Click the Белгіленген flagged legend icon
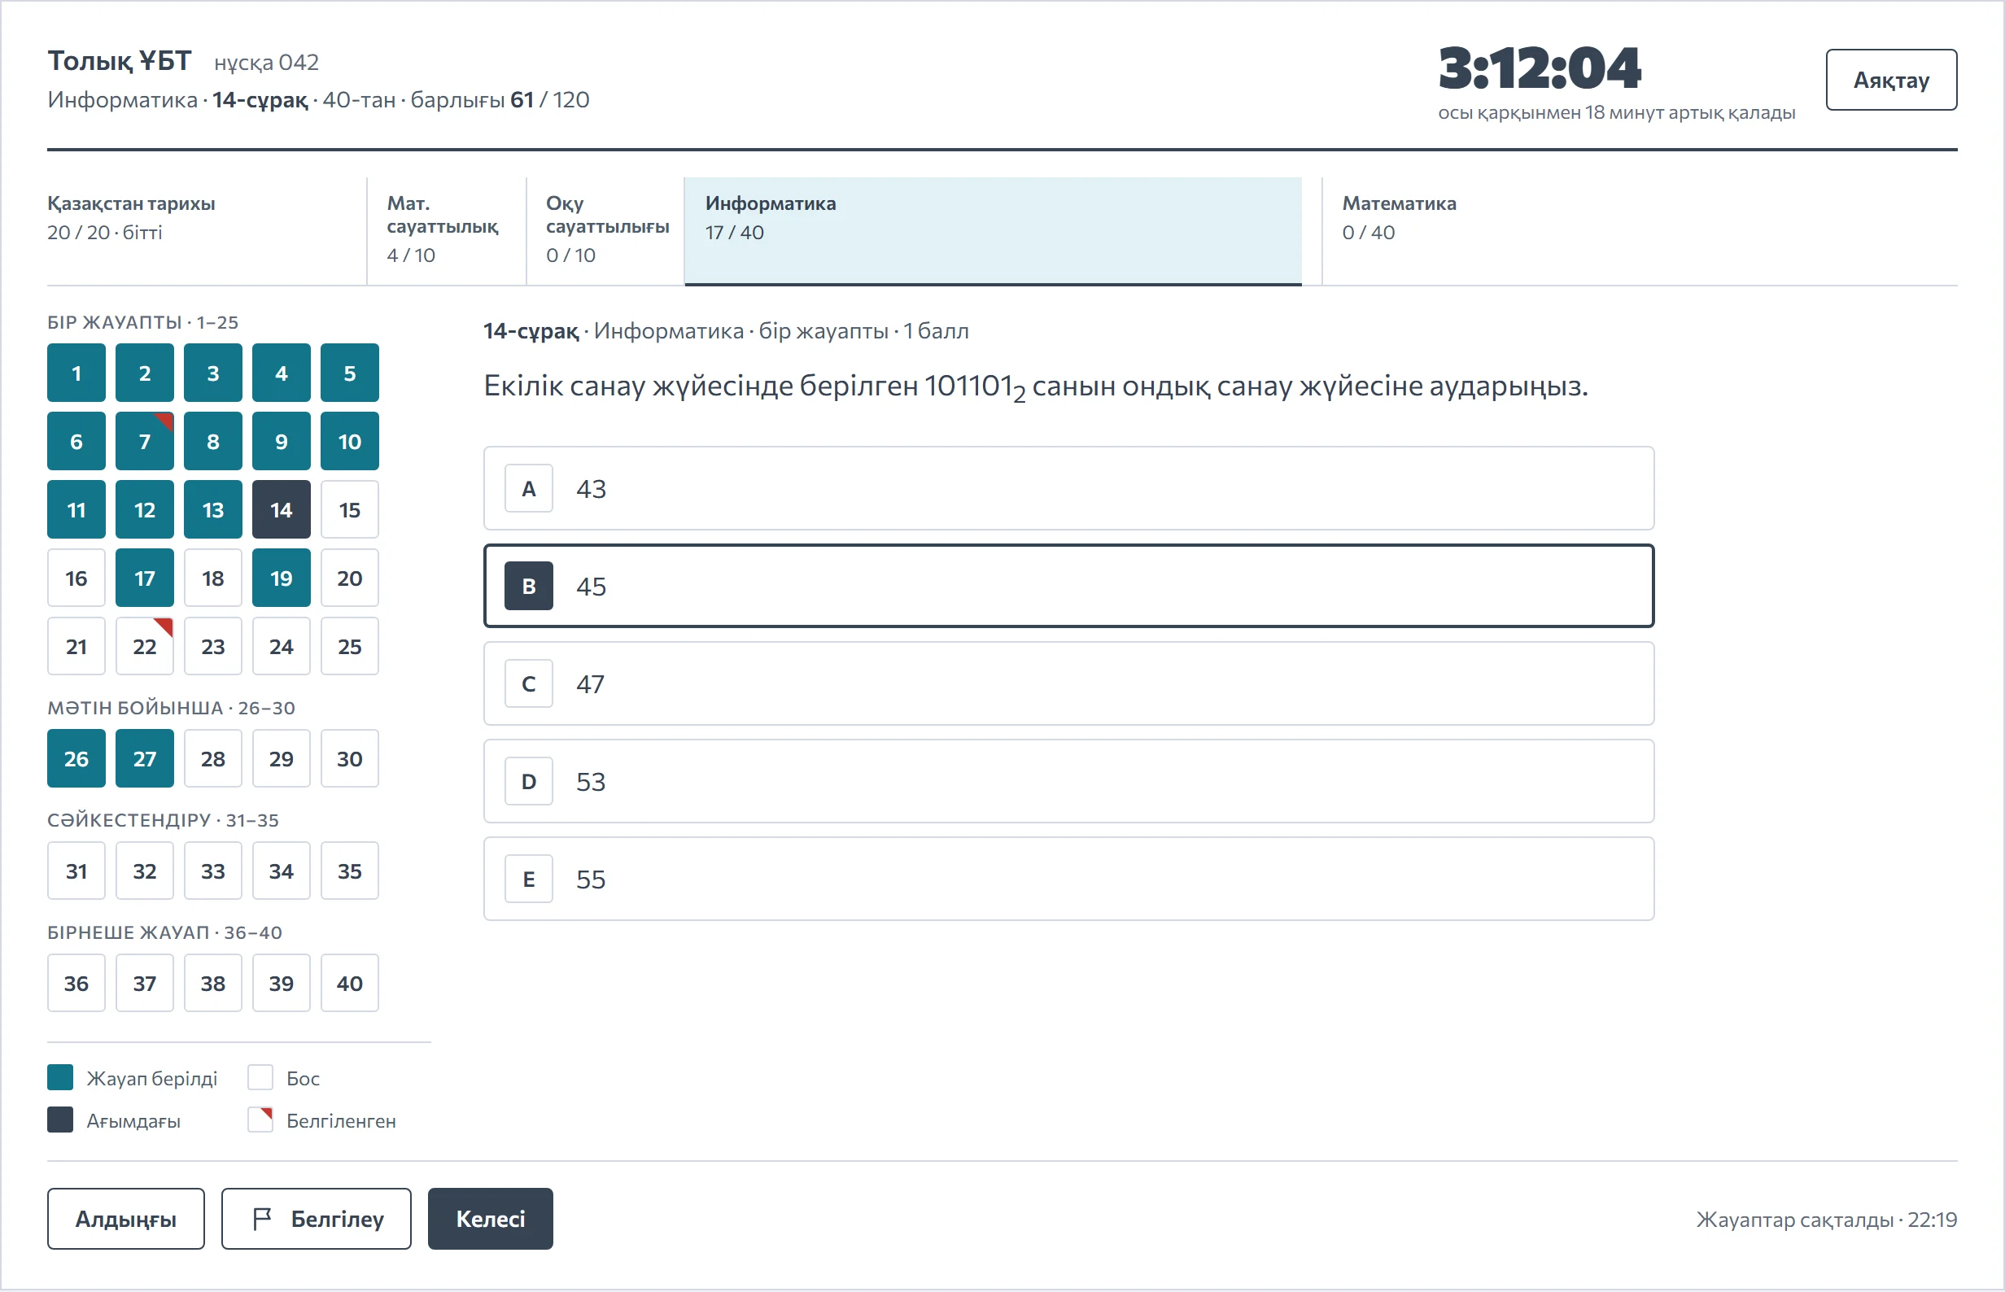 pos(261,1120)
